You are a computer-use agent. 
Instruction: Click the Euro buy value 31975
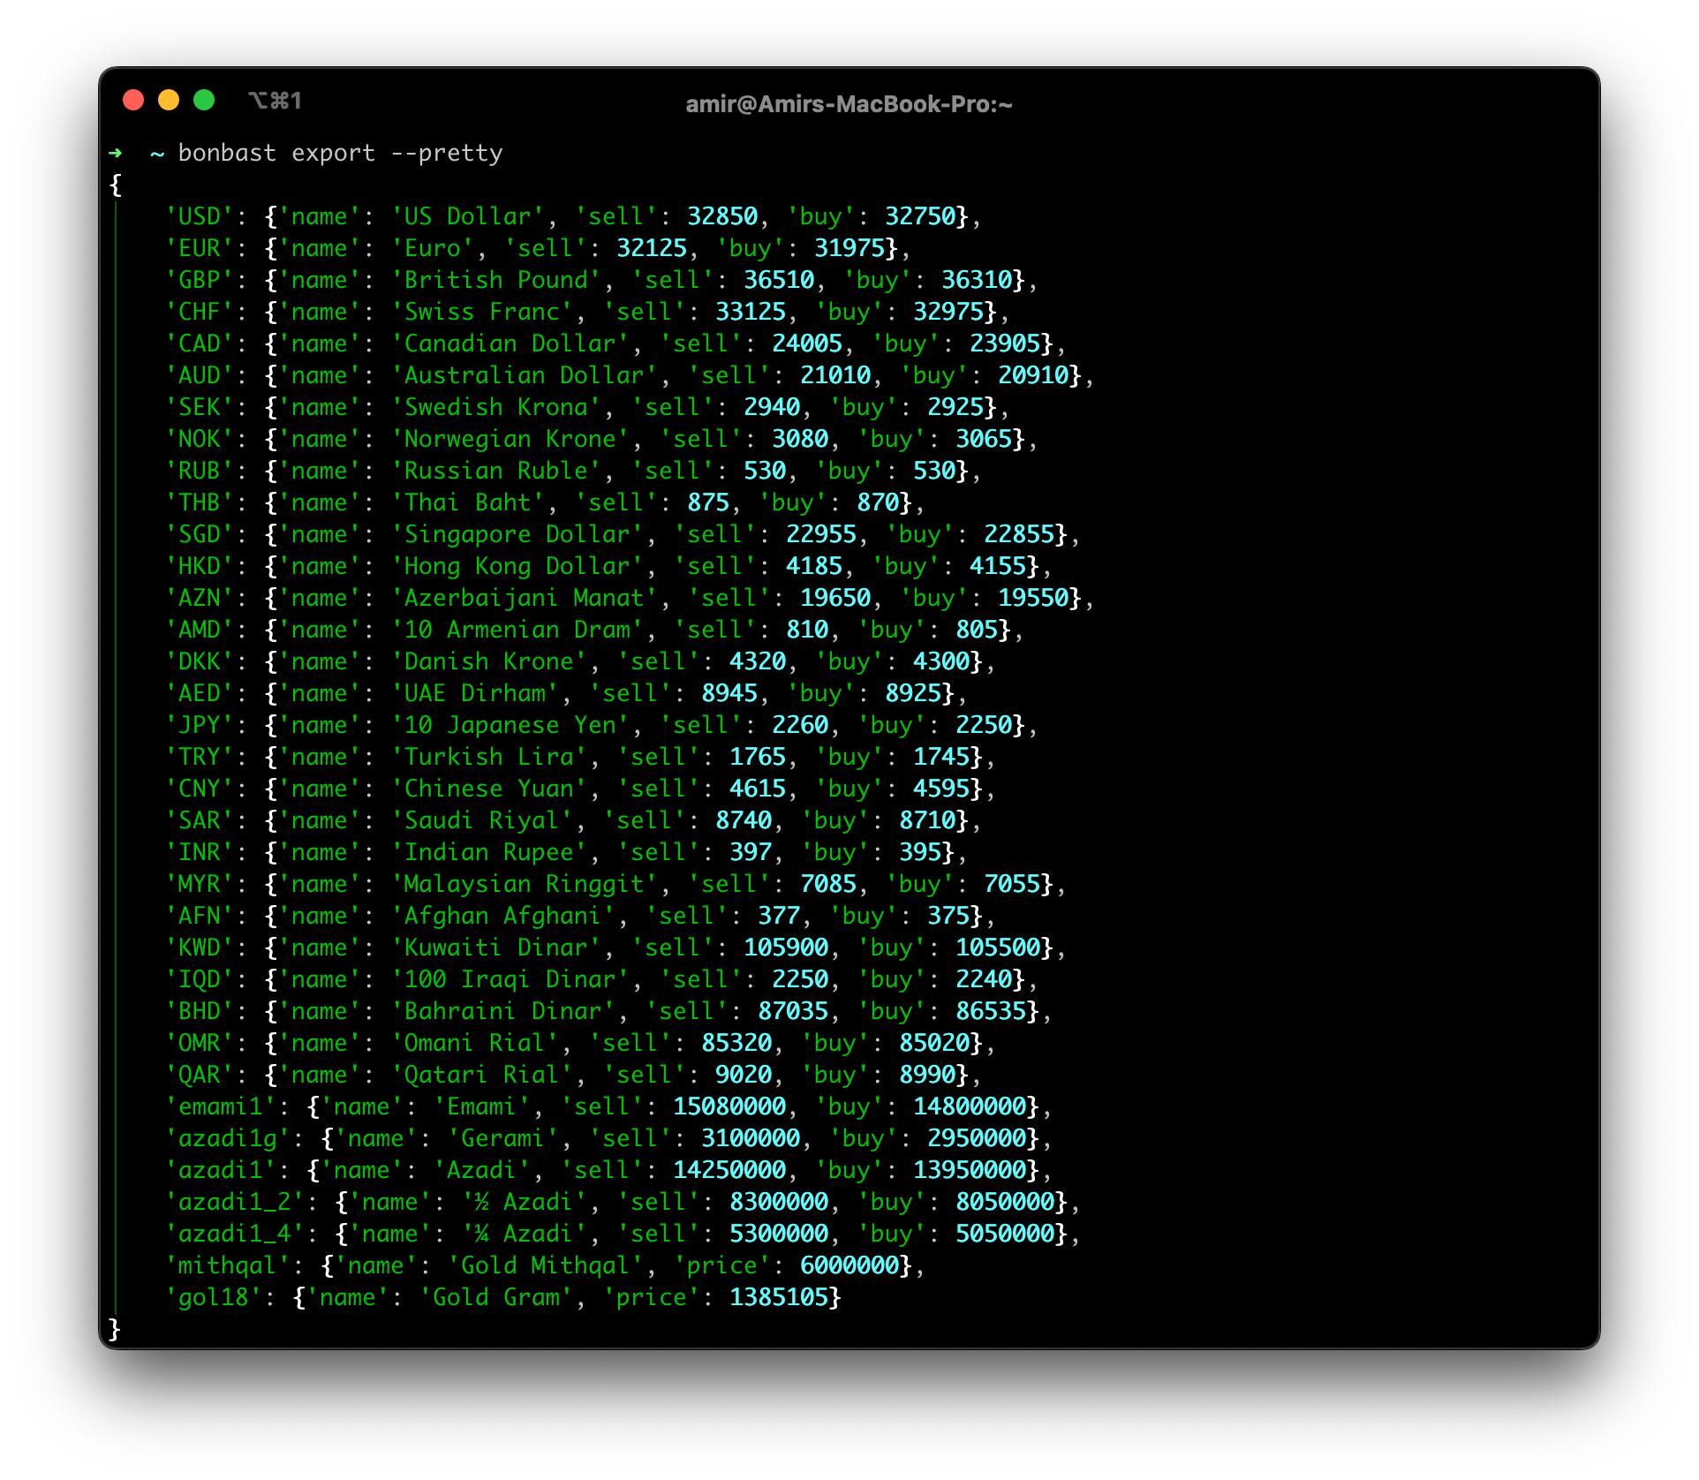coord(849,248)
